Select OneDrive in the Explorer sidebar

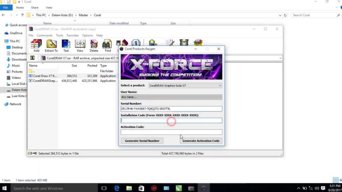coord(13,33)
